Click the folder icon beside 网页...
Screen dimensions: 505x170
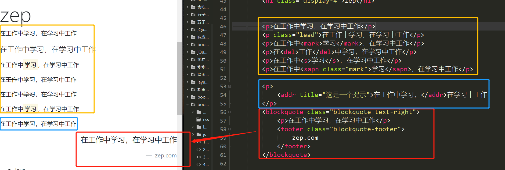(x=193, y=75)
